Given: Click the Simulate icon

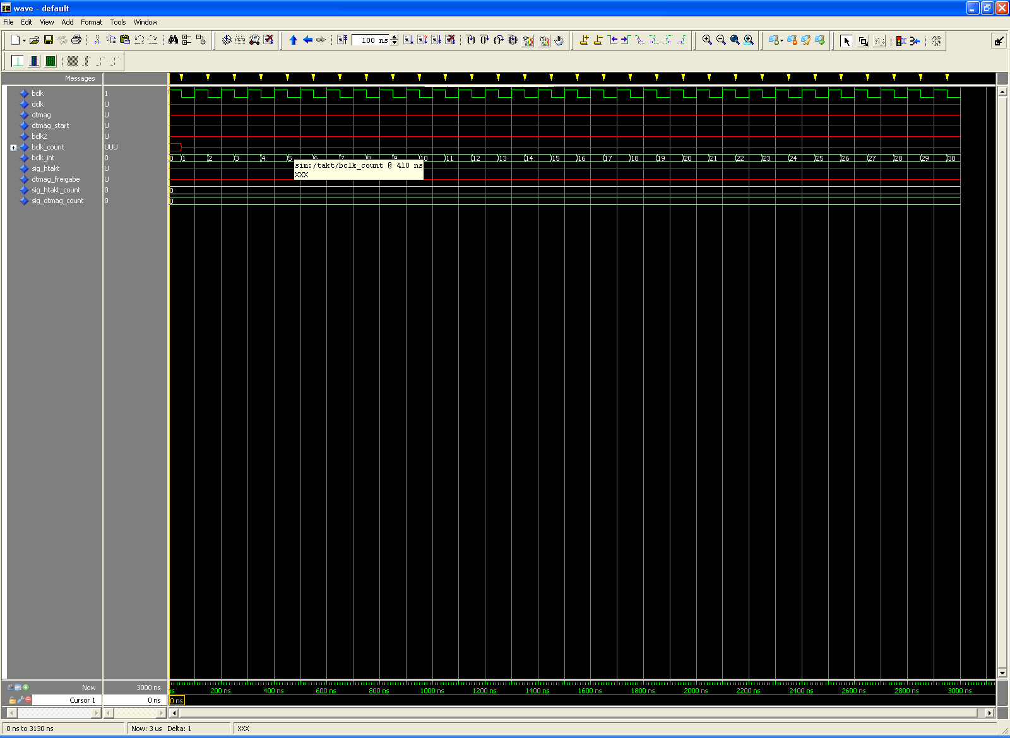Looking at the screenshot, I should 254,40.
